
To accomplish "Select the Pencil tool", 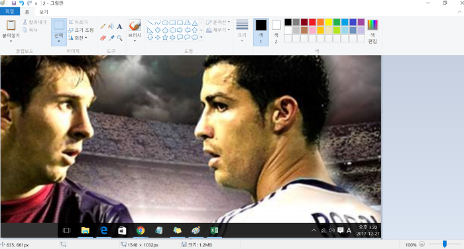I will (x=103, y=26).
